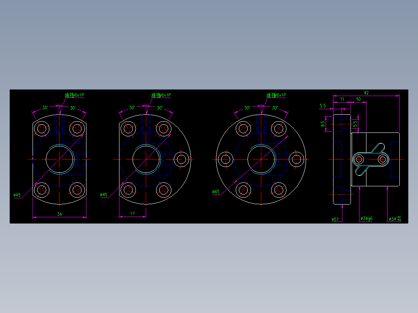Click the 42 overall length dimension
Viewport: 418px width, 313px height.
[367, 93]
